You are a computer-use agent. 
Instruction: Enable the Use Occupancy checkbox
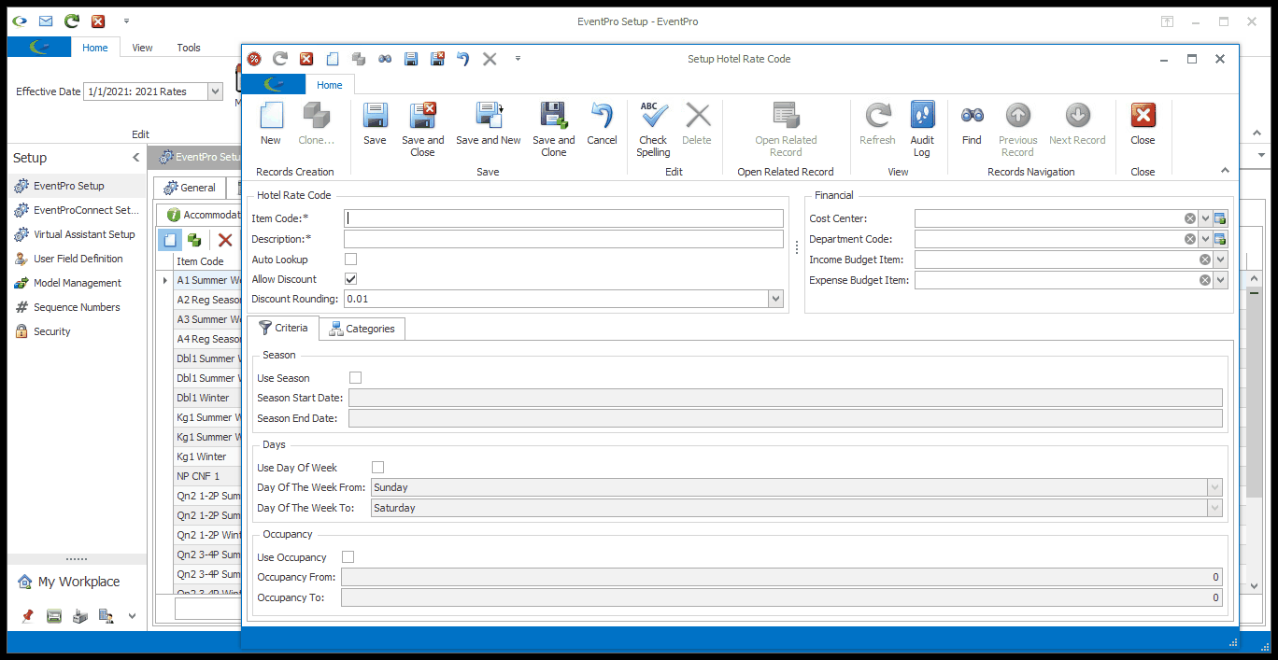coord(348,557)
